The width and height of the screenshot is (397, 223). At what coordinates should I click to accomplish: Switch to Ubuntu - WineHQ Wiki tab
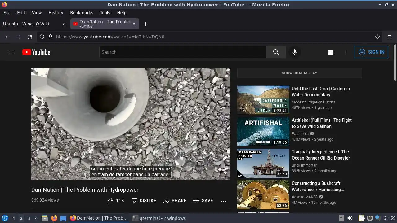(x=35, y=24)
